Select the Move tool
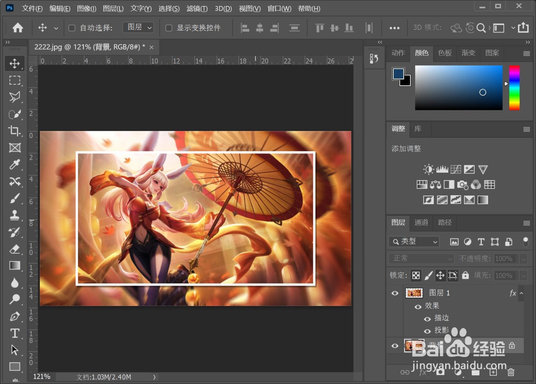This screenshot has height=384, width=536. click(x=15, y=63)
